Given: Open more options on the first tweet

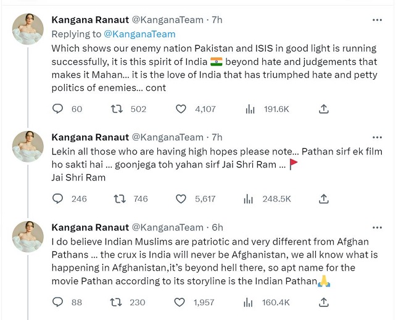Looking at the screenshot, I should pos(377,20).
